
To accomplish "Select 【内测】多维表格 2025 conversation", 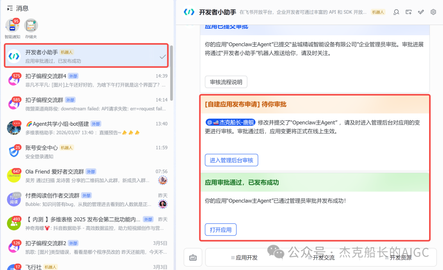I will tap(87, 223).
